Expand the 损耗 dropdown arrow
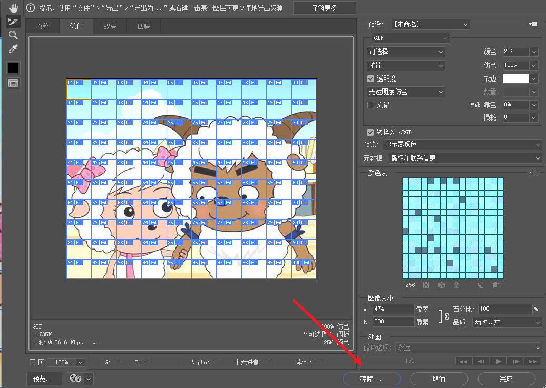 tap(534, 117)
